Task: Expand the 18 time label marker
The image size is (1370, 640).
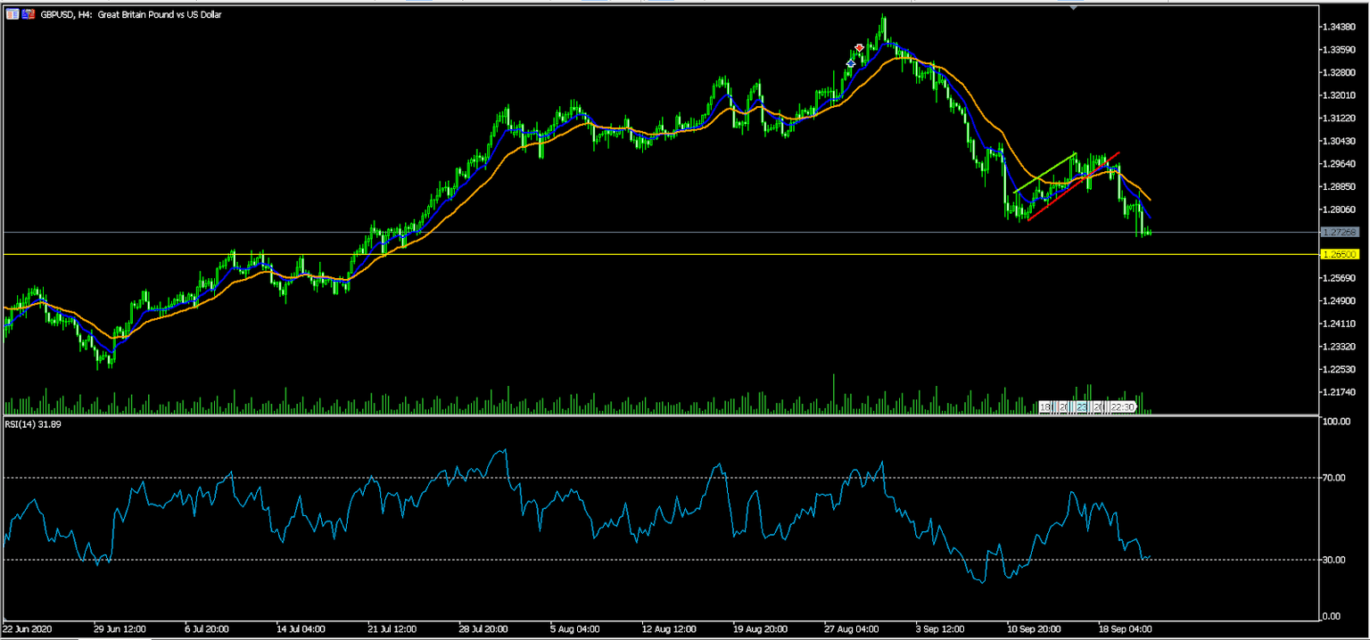Action: pos(1045,407)
